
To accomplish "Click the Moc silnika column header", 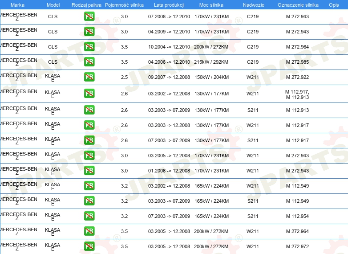I will point(211,4).
